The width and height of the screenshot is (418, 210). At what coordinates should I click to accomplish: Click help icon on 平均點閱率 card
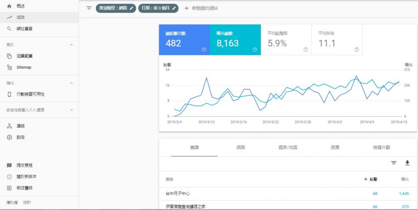coord(305,50)
